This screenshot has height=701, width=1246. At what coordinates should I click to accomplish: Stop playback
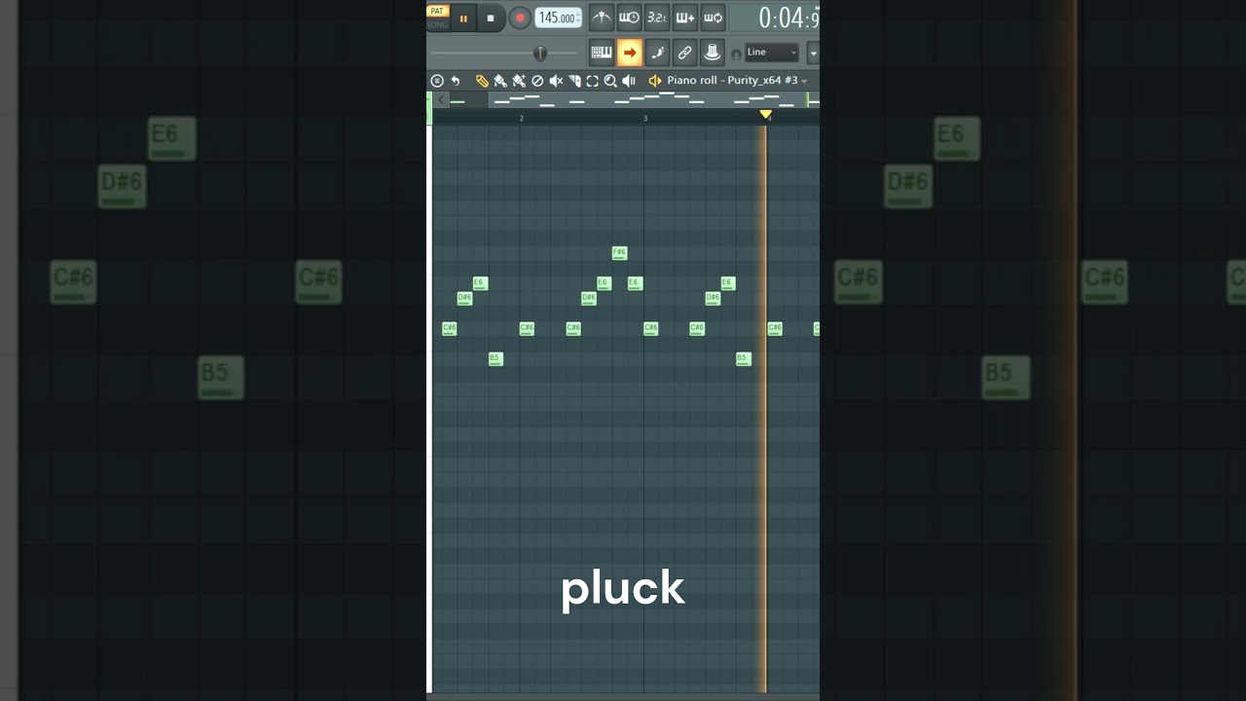pyautogui.click(x=491, y=18)
